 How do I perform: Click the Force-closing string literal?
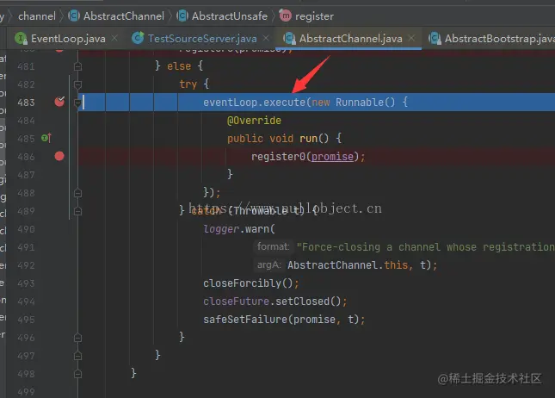pos(425,246)
